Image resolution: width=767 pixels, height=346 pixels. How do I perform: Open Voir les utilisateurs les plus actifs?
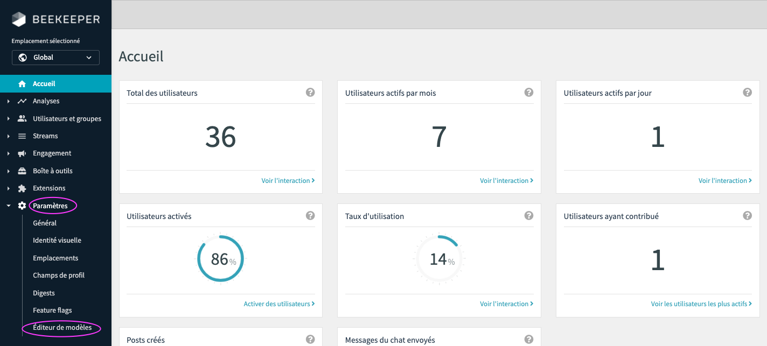pyautogui.click(x=701, y=304)
